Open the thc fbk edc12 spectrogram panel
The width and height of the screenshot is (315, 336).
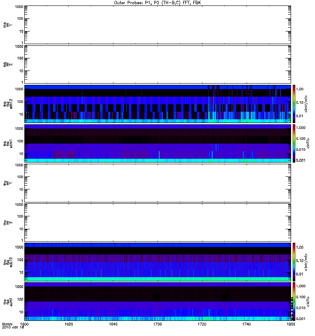pyautogui.click(x=157, y=262)
